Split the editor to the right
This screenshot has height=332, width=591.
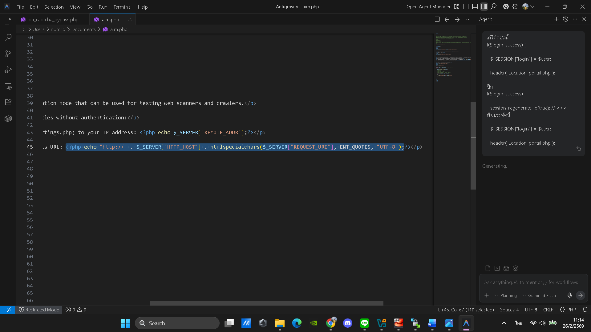pos(437,19)
